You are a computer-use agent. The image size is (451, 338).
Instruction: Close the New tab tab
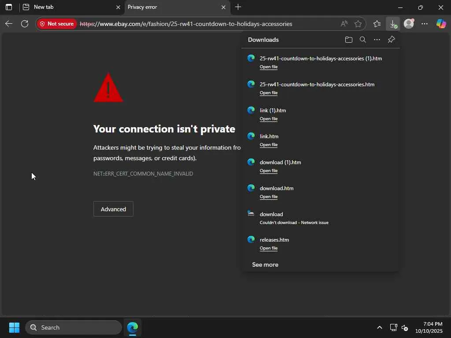118,7
